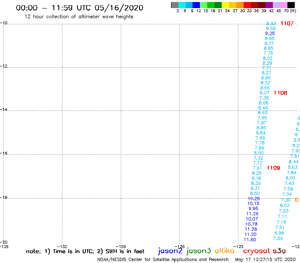Click the 8.86 wave height value
This screenshot has width=300, height=263.
[x=266, y=78]
